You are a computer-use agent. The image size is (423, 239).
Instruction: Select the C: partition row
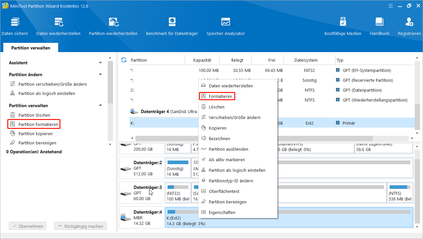coord(272,90)
